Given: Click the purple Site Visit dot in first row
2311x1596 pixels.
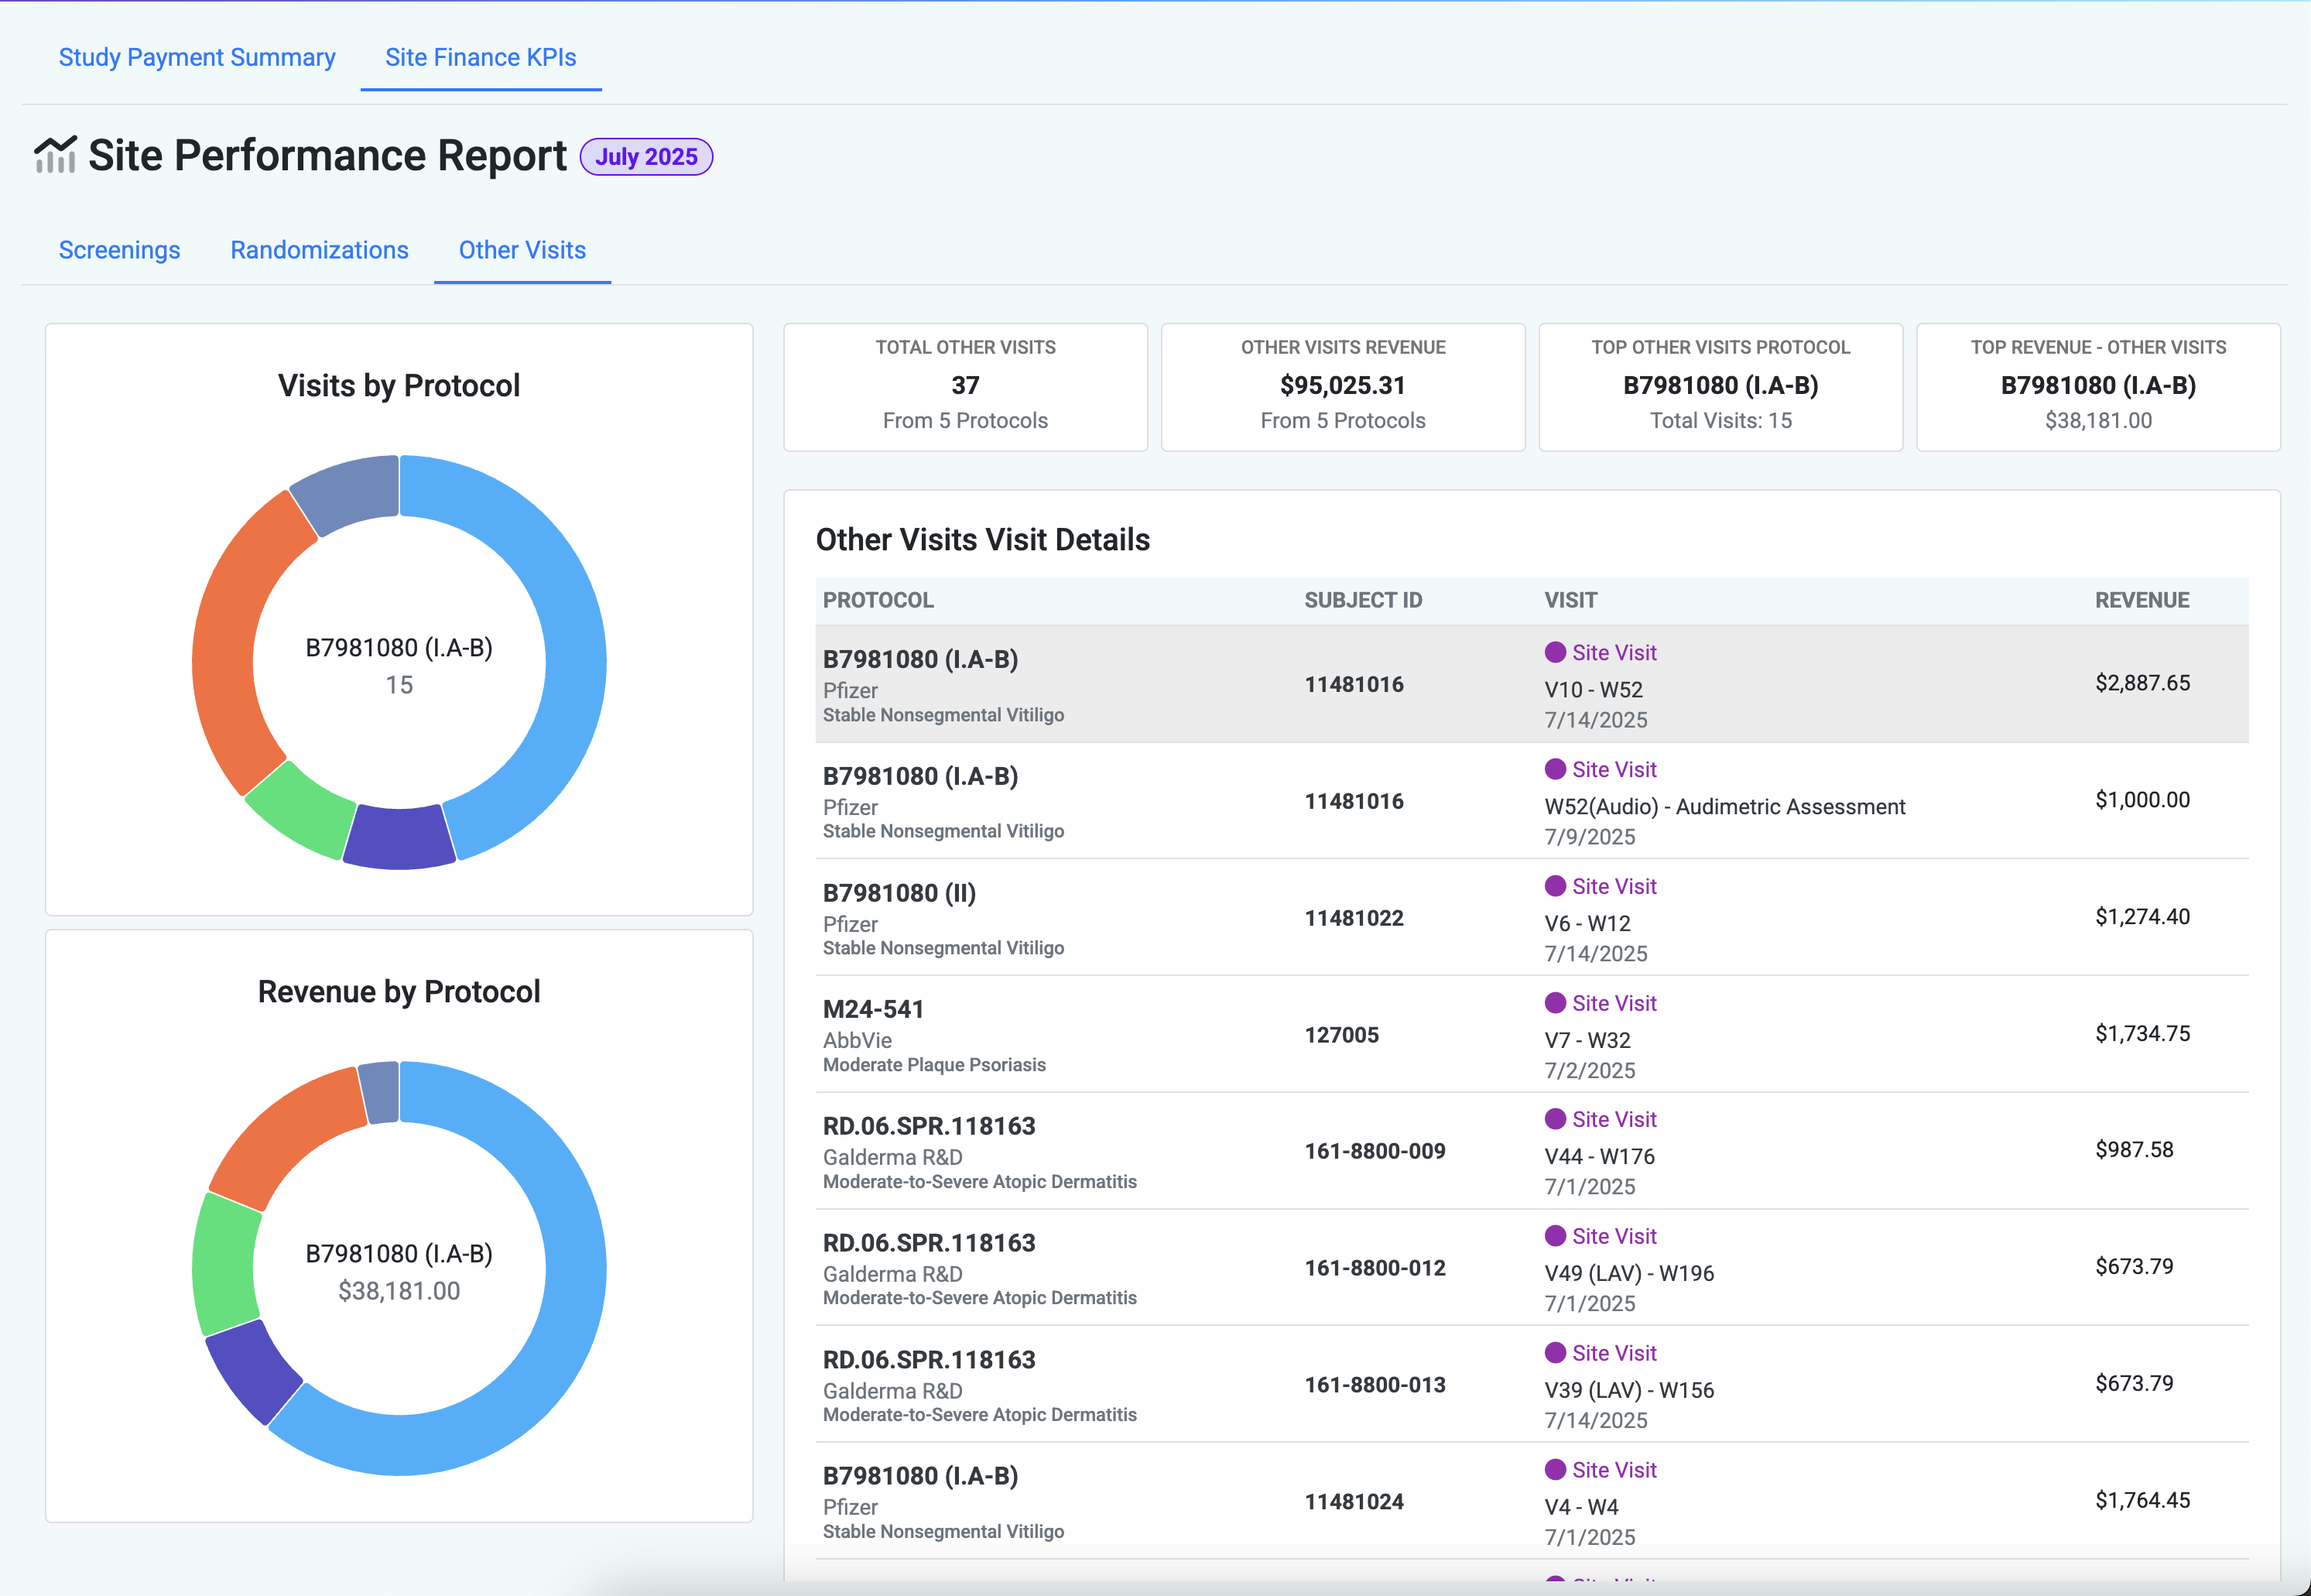Looking at the screenshot, I should [x=1555, y=653].
